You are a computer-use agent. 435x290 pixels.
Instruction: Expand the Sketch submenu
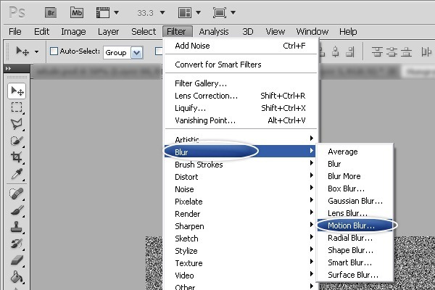(x=241, y=239)
